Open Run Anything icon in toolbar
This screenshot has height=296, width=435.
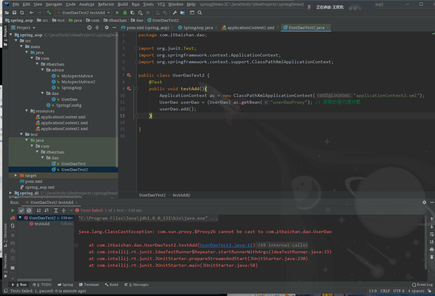[192, 13]
